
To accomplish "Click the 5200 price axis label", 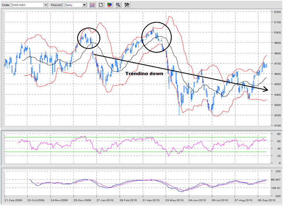I will tap(277, 12).
